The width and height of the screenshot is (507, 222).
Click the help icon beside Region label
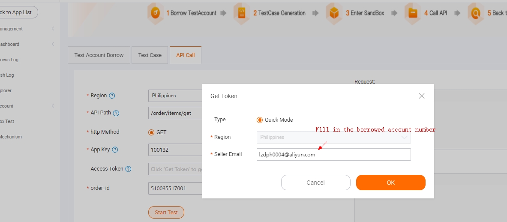(x=112, y=96)
